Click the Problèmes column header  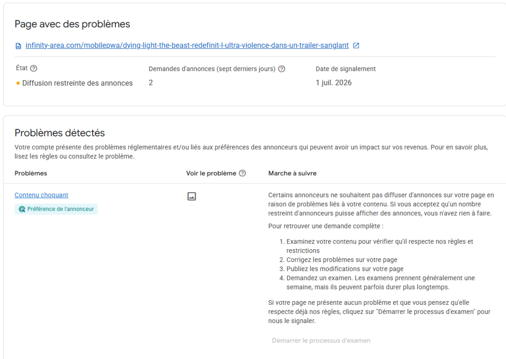[31, 173]
